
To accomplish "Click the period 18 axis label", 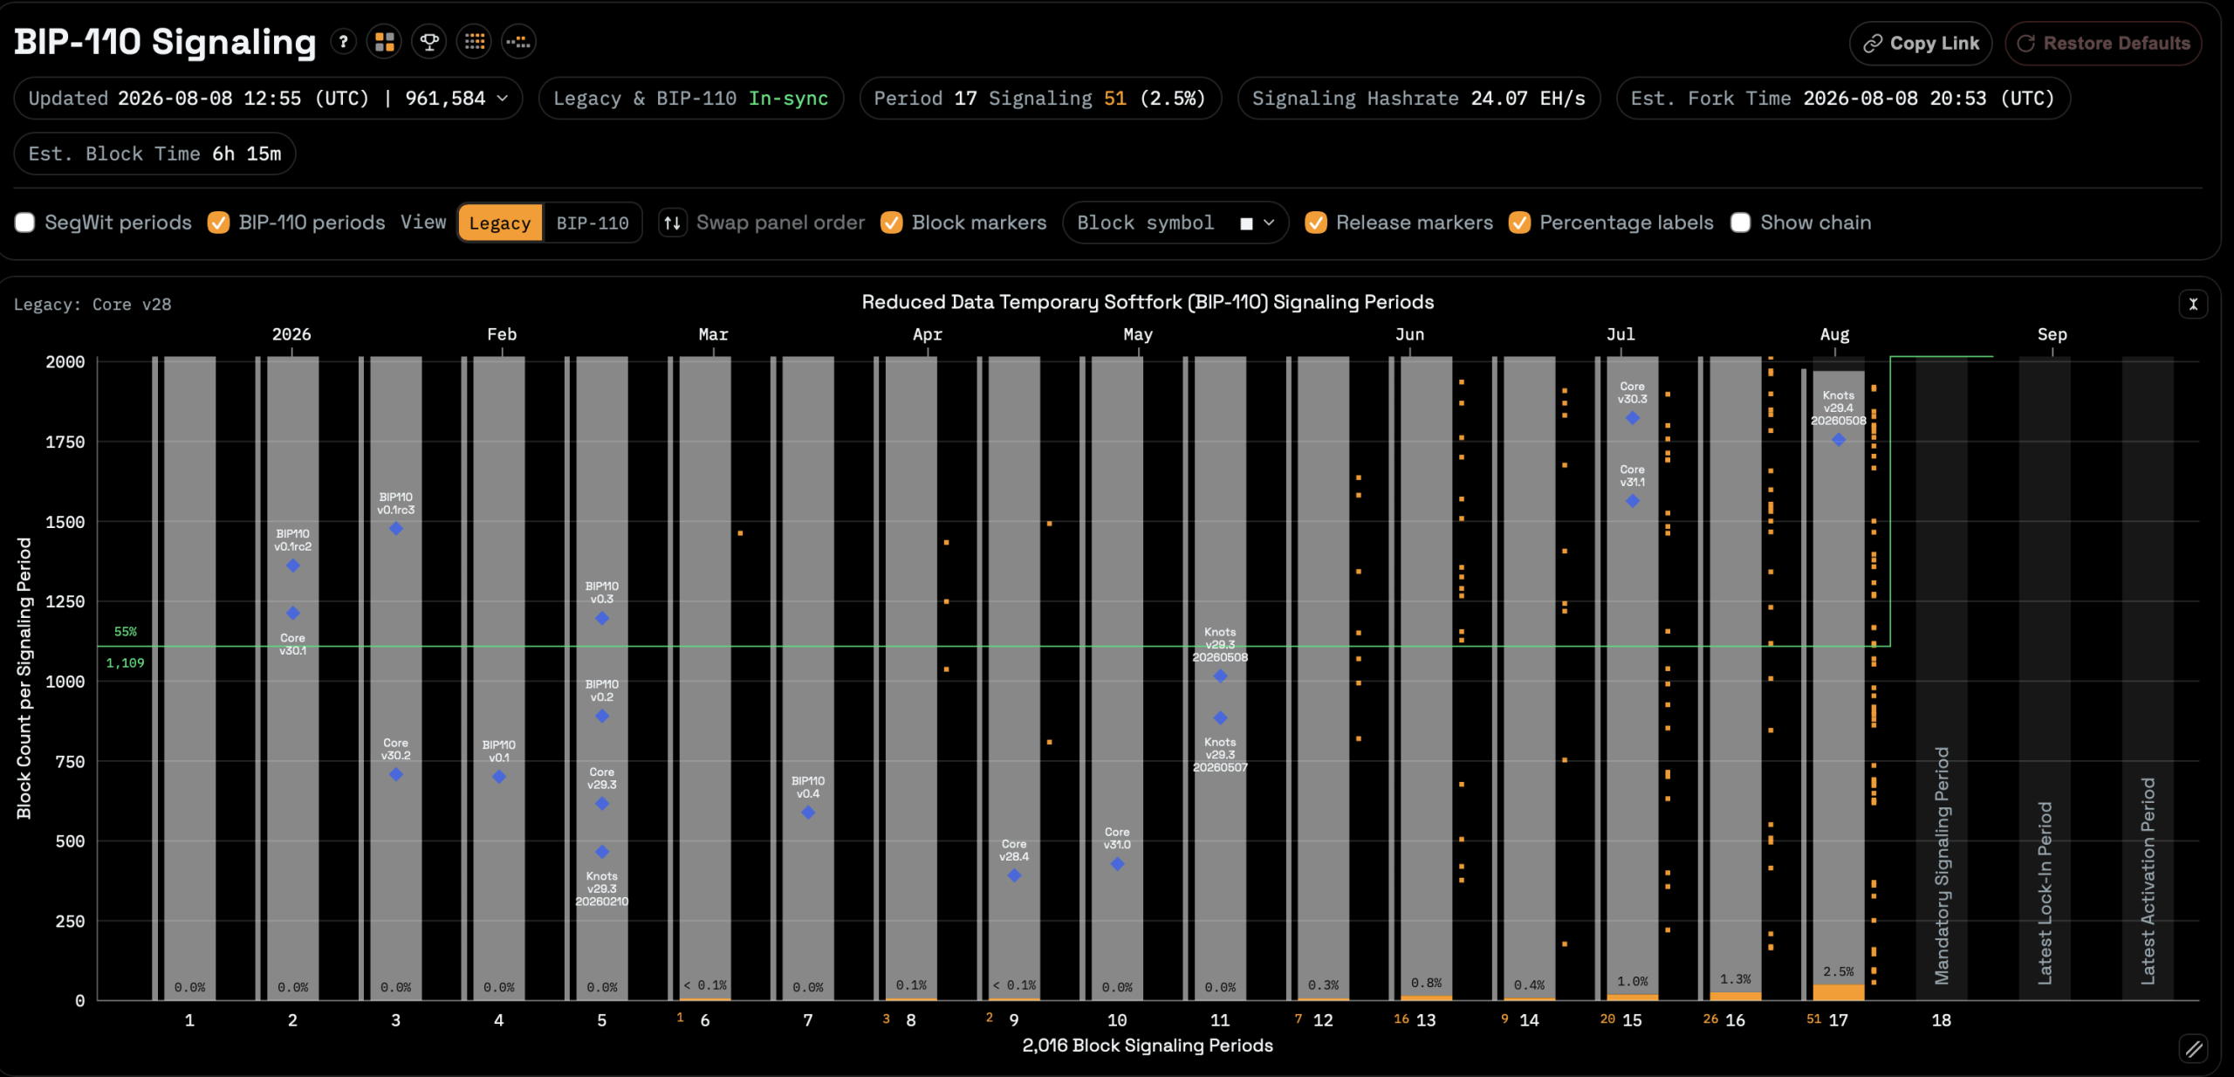I will pos(1942,1020).
